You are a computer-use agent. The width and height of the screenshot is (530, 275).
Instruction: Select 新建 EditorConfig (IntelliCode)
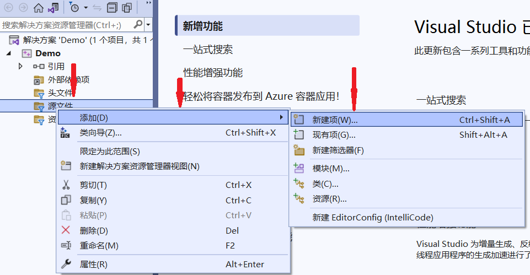point(406,218)
